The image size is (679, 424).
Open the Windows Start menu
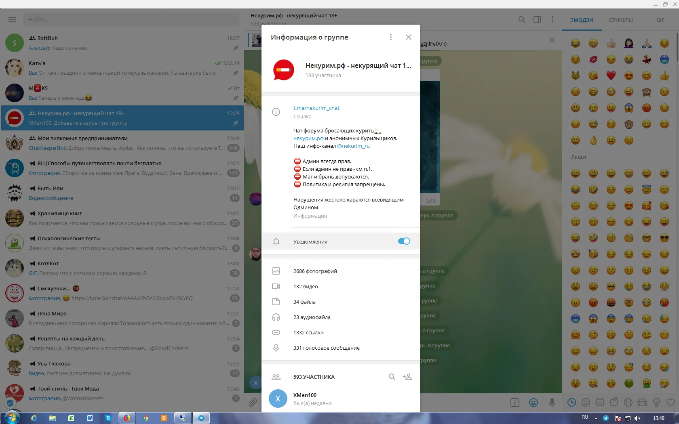(x=12, y=418)
